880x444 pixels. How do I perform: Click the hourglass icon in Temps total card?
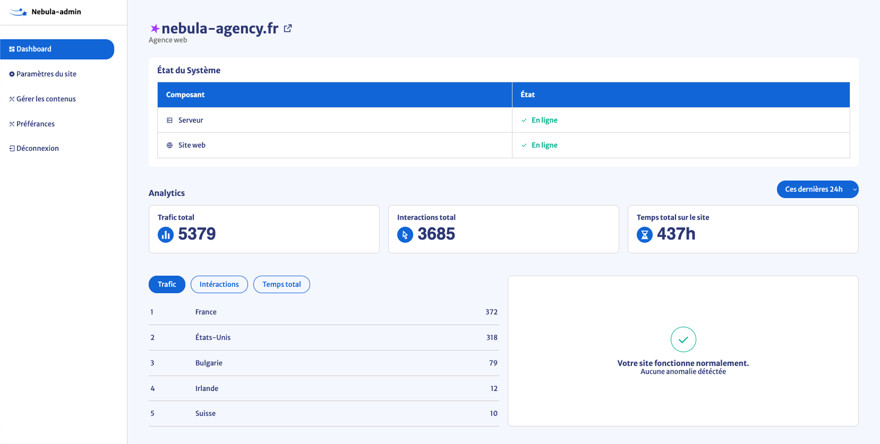pyautogui.click(x=644, y=234)
